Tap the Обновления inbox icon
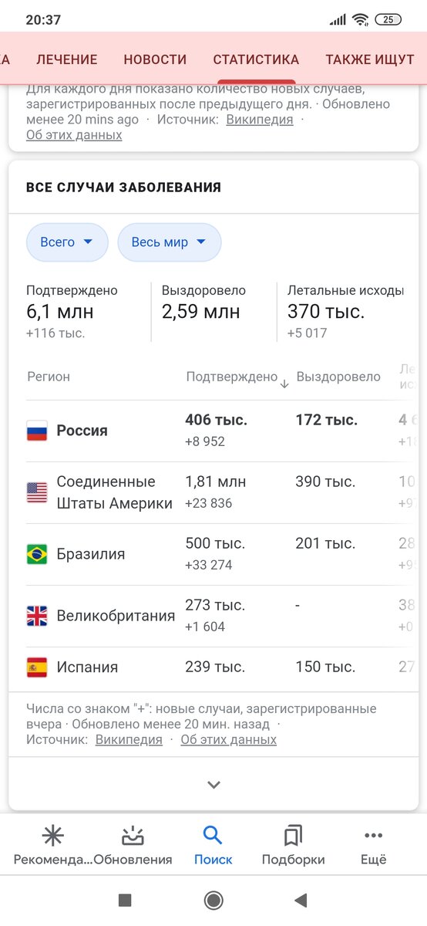Screen dimensions: 427x926 (133, 835)
